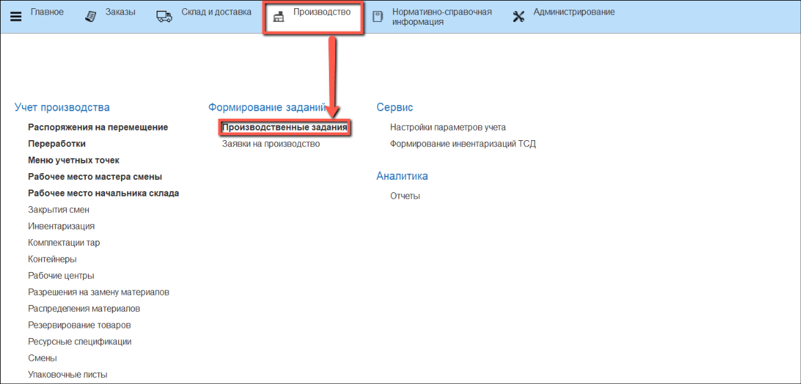Screen dimensions: 801x384
Task: Open Рабочее место начальника склада
Action: click(x=103, y=194)
